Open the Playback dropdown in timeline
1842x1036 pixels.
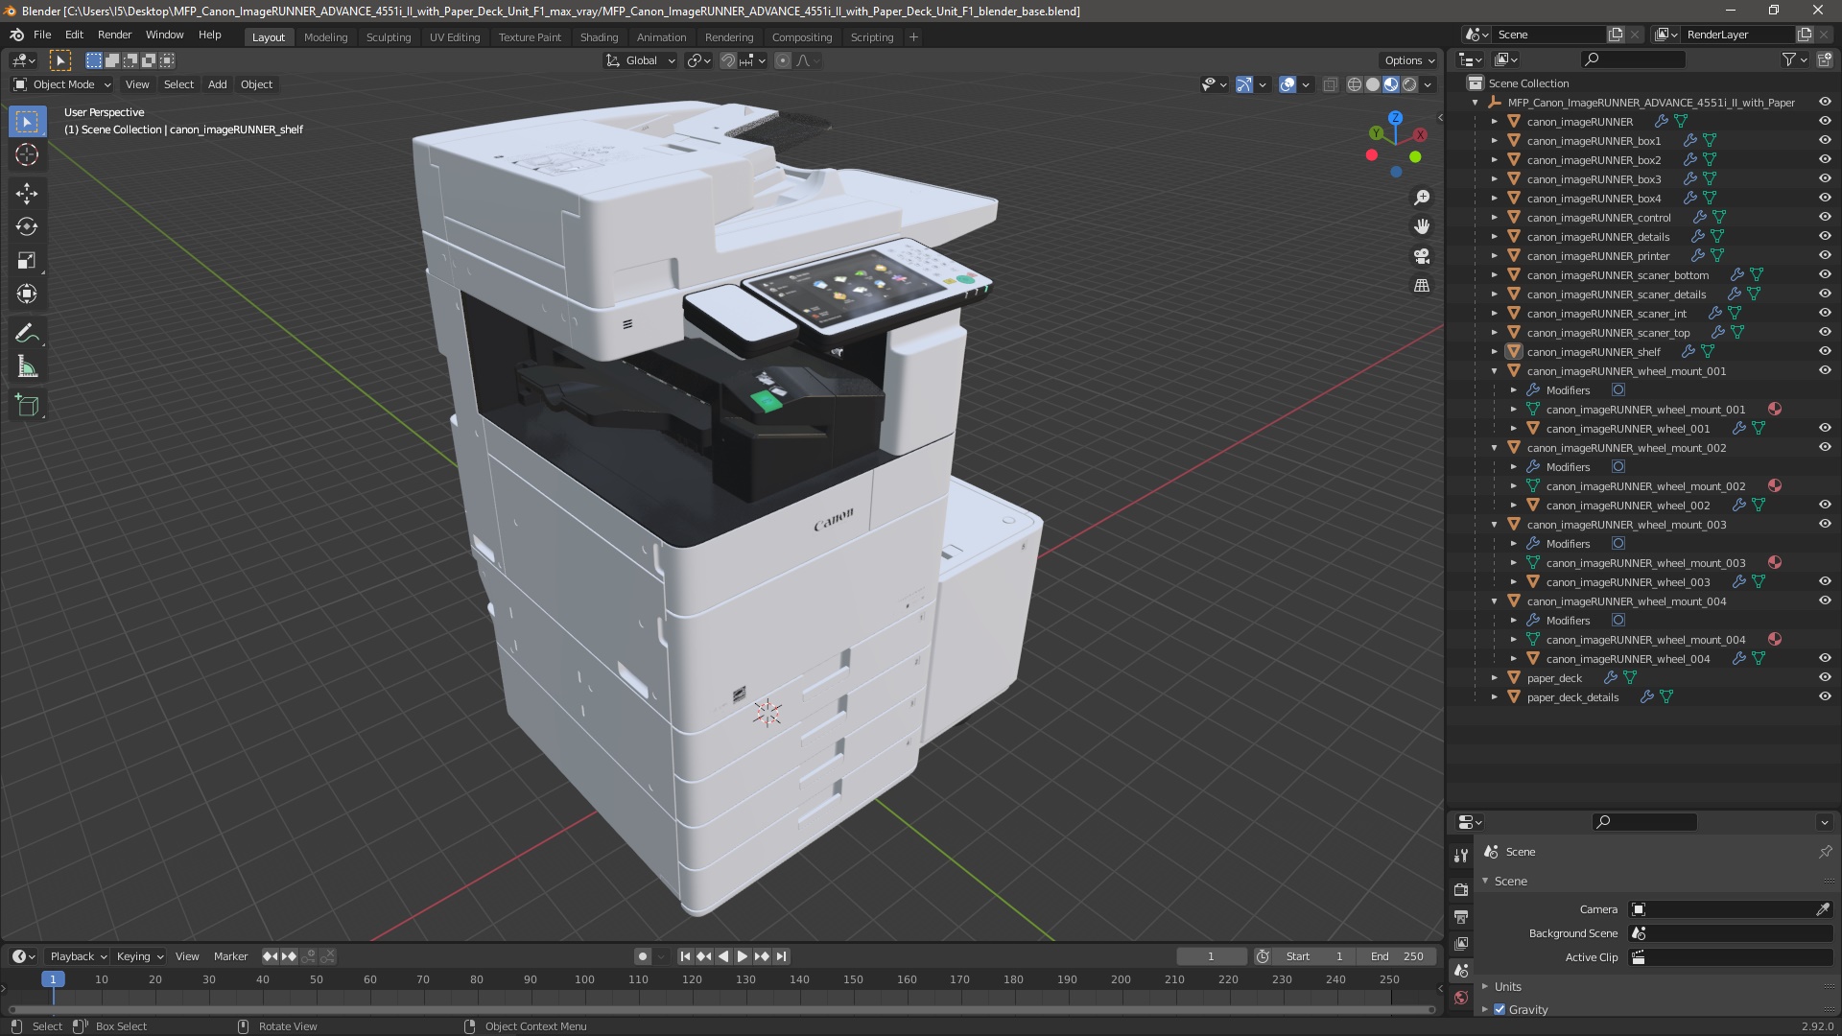(78, 956)
